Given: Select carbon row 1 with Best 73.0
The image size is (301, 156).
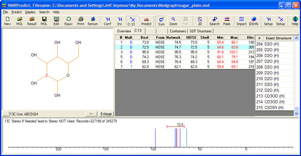Looking at the screenshot, I should point(185,42).
